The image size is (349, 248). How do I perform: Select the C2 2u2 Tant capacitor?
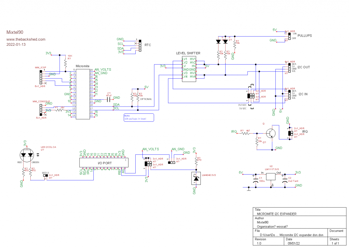(x=285, y=180)
